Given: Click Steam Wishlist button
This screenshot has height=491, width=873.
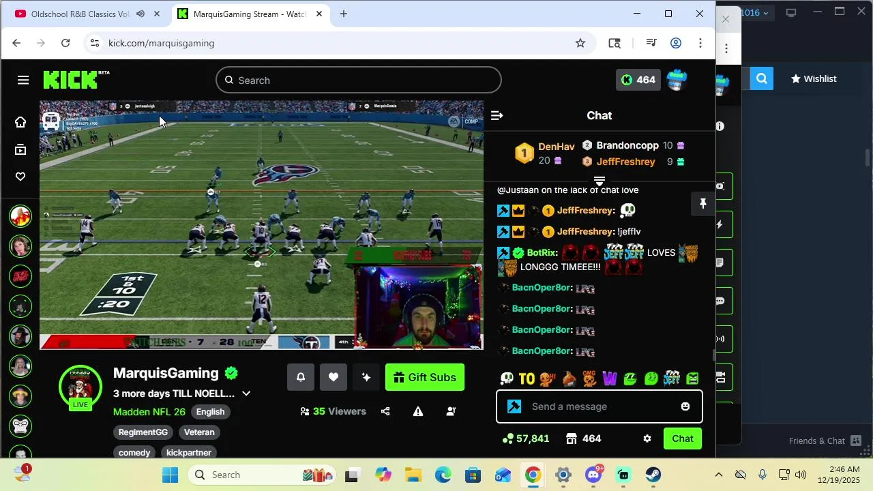Looking at the screenshot, I should pyautogui.click(x=814, y=78).
